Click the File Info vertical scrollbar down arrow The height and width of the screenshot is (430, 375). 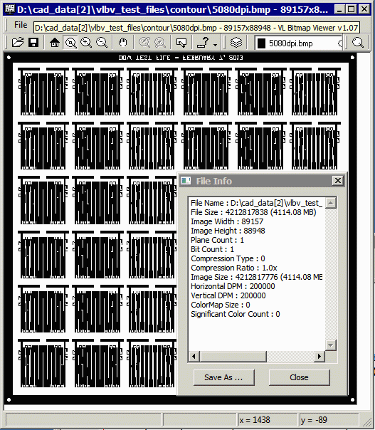coord(331,345)
